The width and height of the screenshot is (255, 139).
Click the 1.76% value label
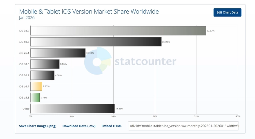point(44,98)
